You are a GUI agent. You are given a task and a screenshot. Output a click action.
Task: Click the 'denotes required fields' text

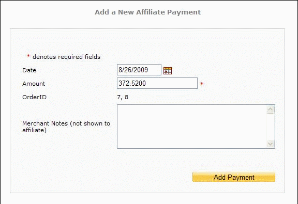pyautogui.click(x=67, y=57)
